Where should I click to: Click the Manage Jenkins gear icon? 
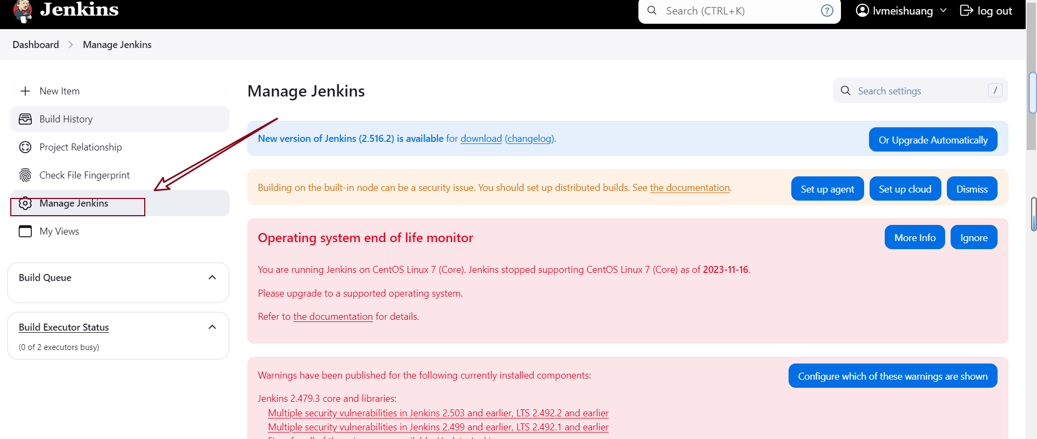(x=25, y=203)
